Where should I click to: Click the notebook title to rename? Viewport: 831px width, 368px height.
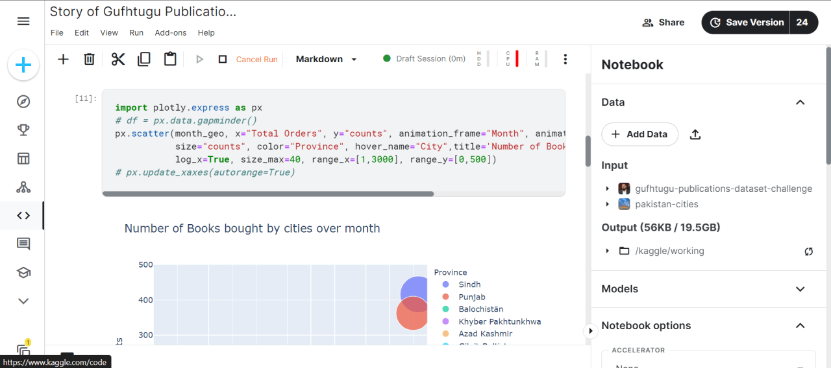(143, 12)
